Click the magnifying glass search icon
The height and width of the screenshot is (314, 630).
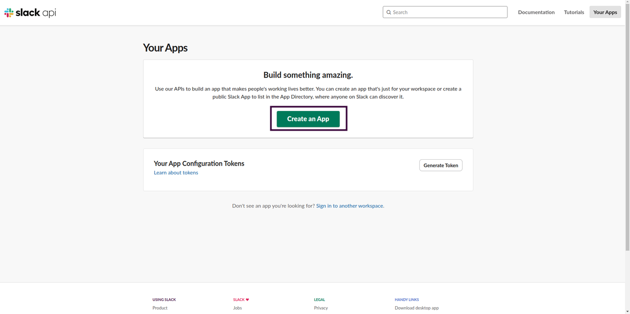tap(389, 12)
